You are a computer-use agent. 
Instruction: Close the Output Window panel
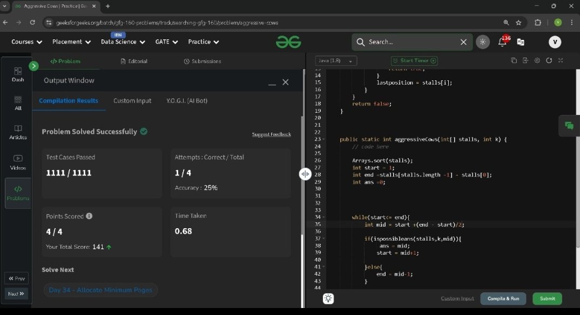click(286, 82)
